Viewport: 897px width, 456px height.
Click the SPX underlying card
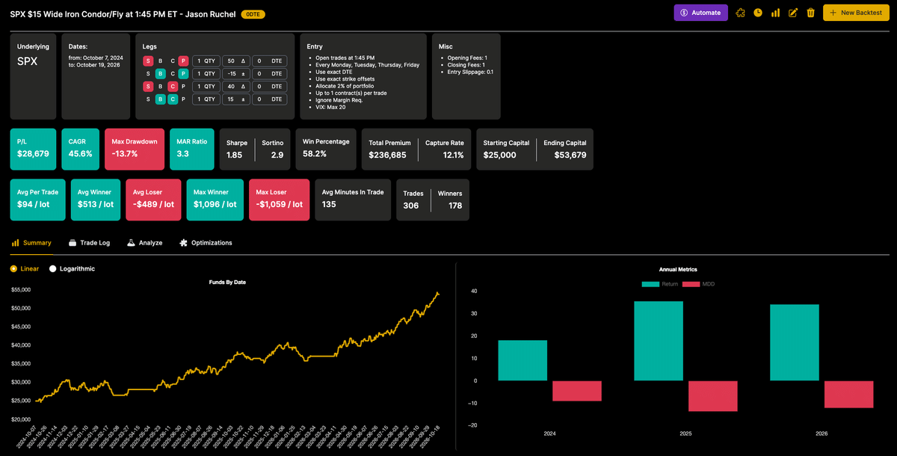point(33,76)
